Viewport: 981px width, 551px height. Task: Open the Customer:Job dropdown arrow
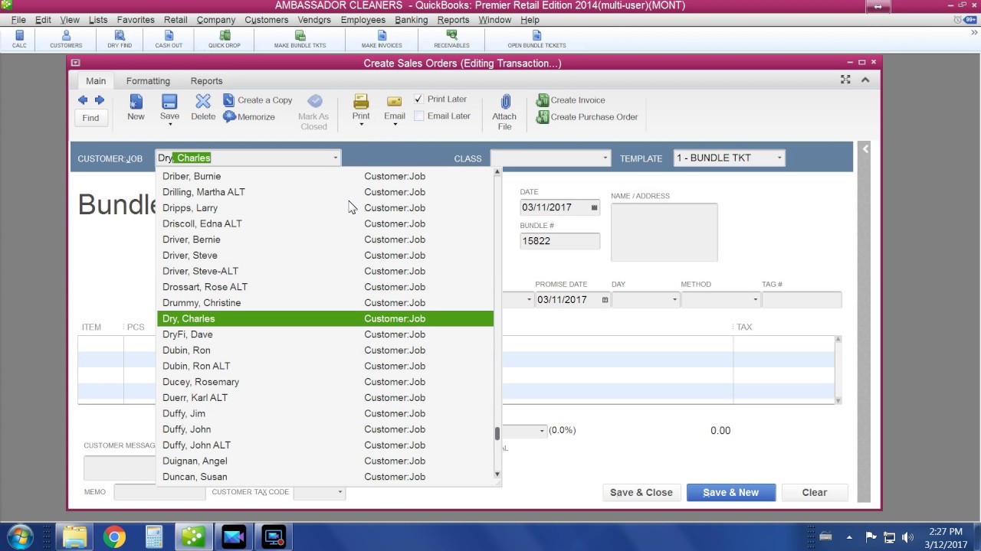[x=335, y=158]
